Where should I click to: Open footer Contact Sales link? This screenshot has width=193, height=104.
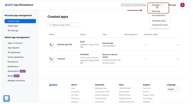pos(124,92)
